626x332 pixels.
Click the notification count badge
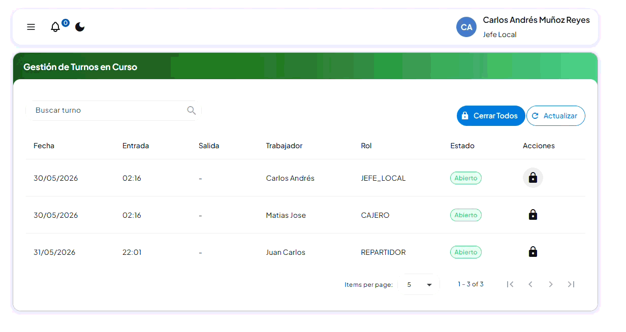(x=66, y=23)
